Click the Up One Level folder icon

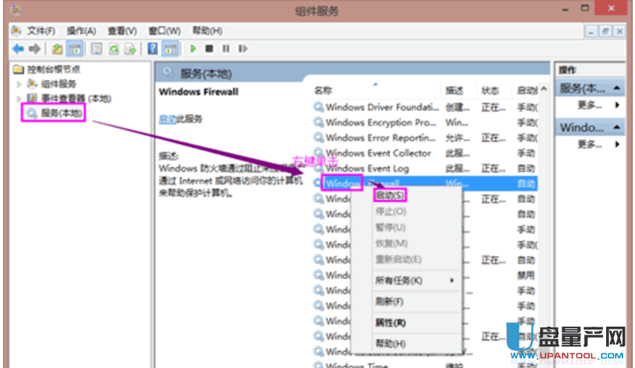pyautogui.click(x=58, y=49)
